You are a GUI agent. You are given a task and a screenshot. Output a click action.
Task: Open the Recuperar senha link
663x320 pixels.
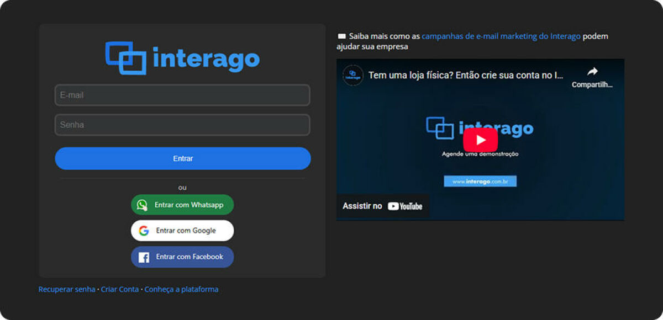66,289
